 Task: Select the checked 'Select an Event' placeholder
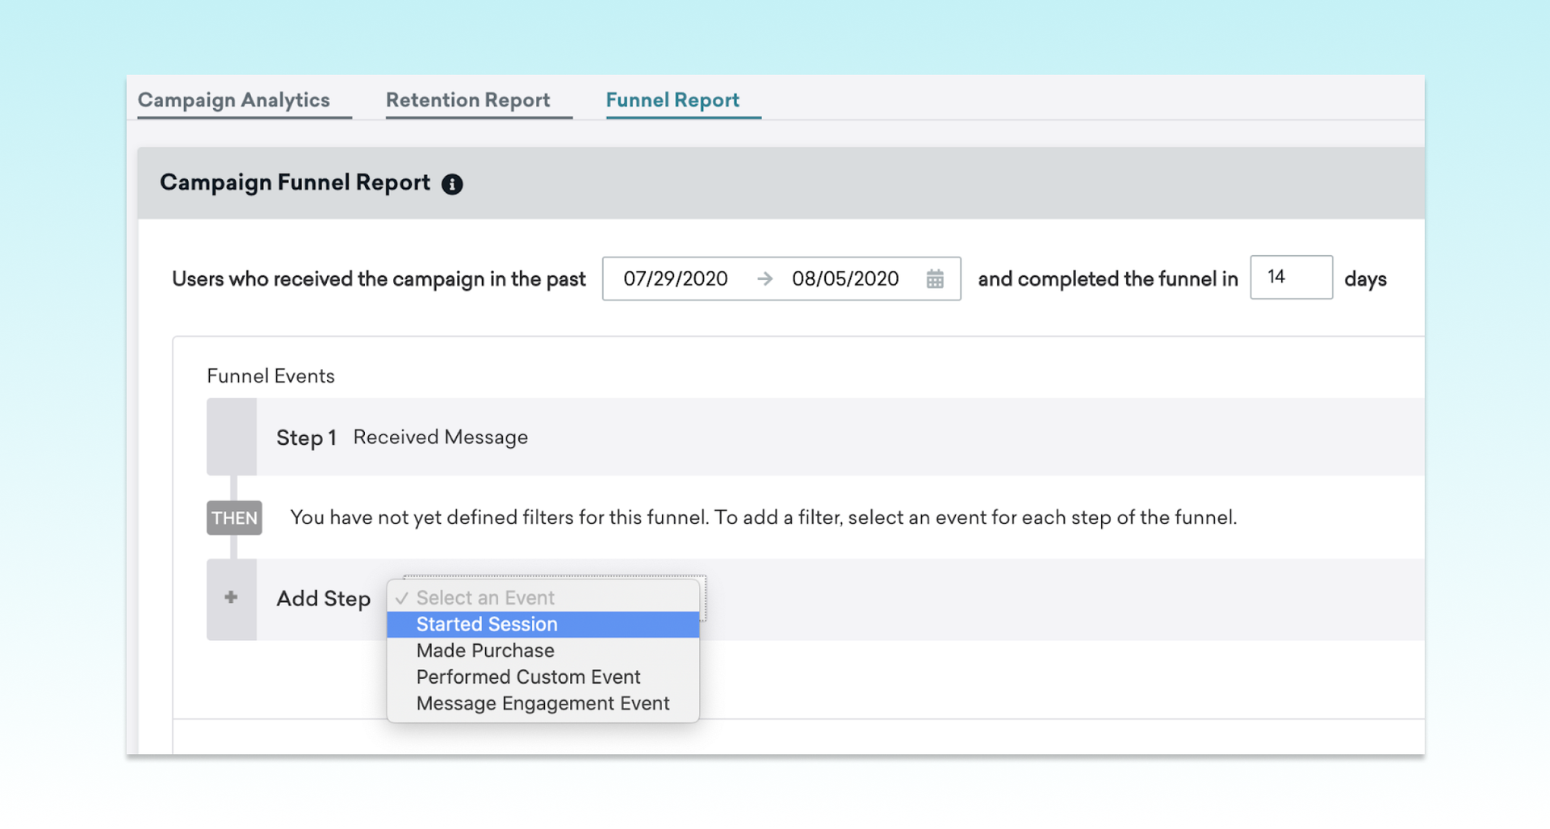485,598
